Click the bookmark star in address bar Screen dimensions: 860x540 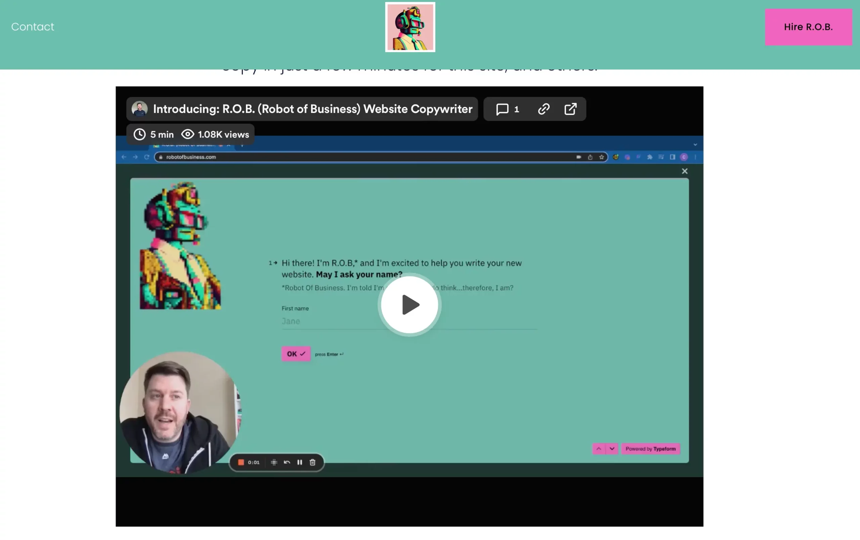coord(602,157)
